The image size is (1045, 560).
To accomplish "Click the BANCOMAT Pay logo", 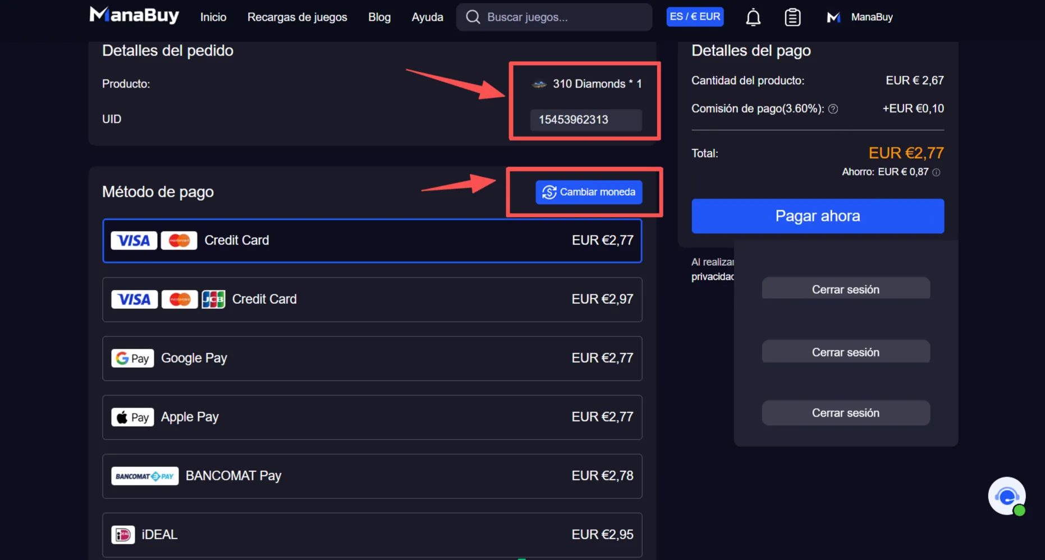I will 145,476.
